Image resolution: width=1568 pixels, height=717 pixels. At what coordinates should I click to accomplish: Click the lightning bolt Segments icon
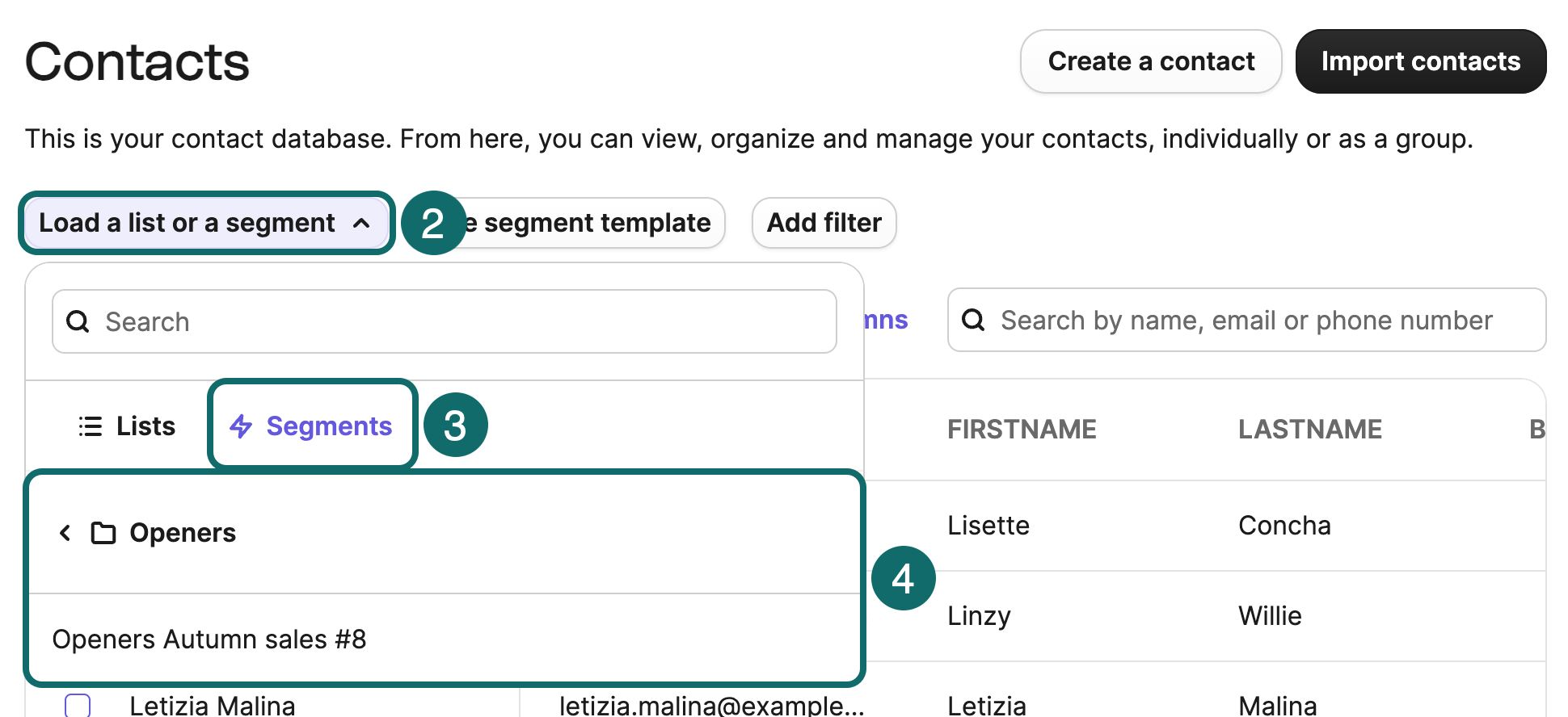pyautogui.click(x=241, y=426)
